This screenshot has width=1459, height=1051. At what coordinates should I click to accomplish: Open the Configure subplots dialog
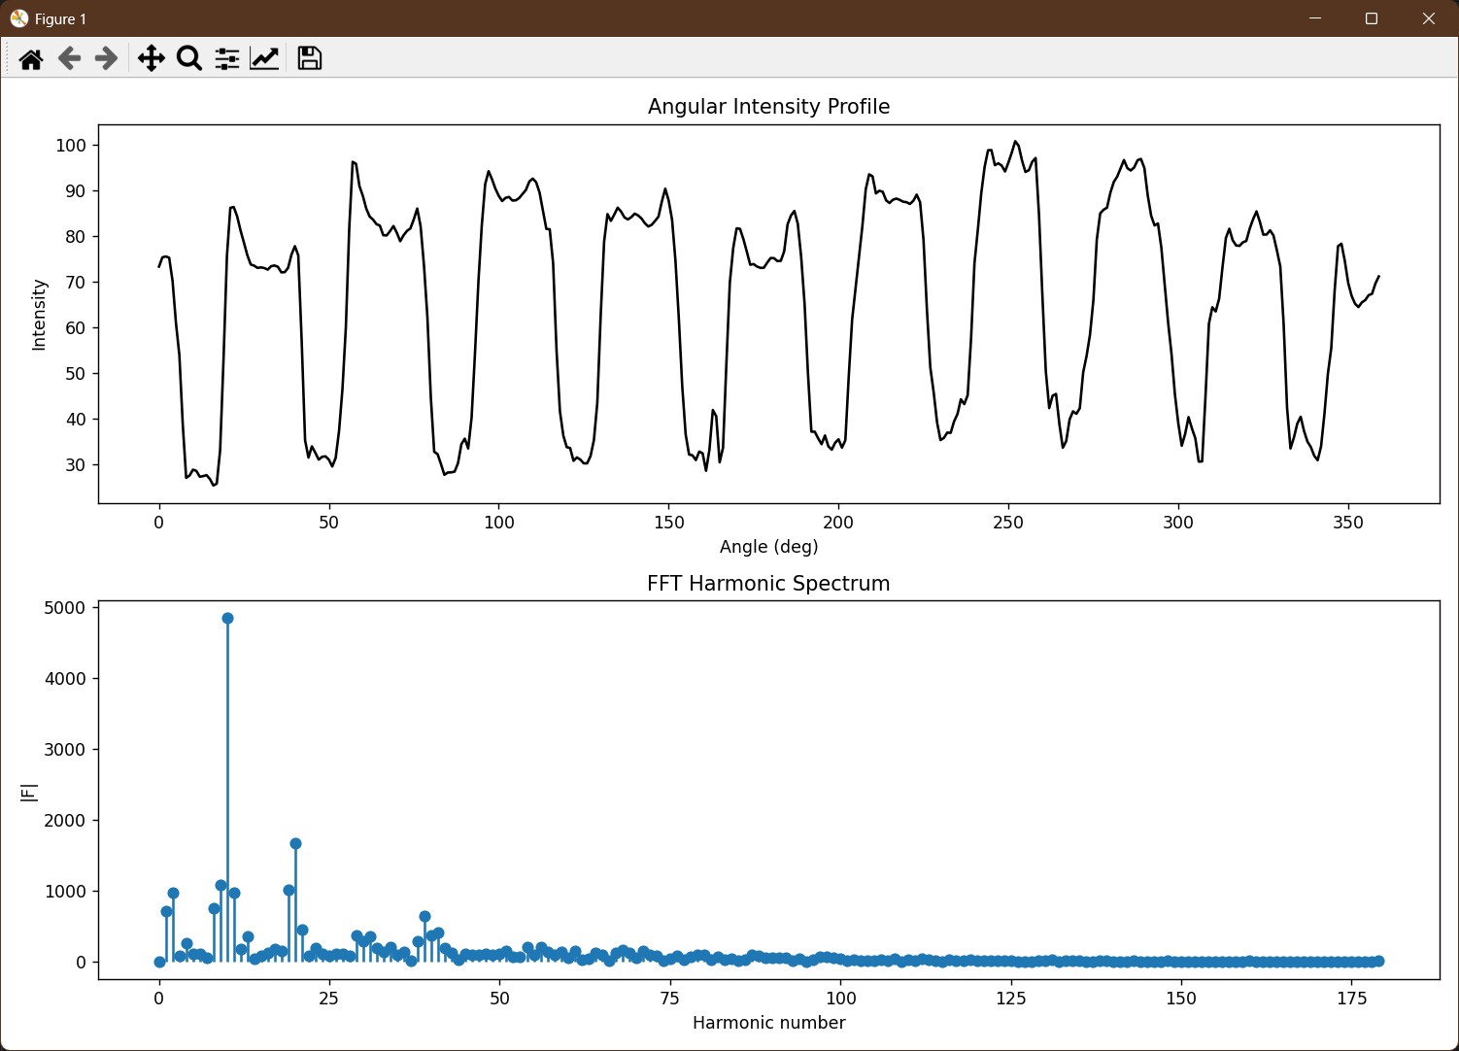pyautogui.click(x=227, y=59)
